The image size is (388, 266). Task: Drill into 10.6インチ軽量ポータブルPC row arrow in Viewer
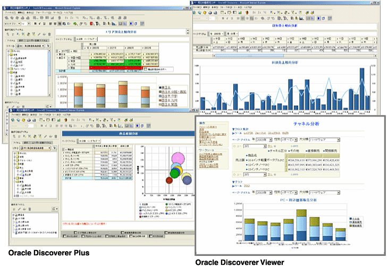[x=247, y=160]
